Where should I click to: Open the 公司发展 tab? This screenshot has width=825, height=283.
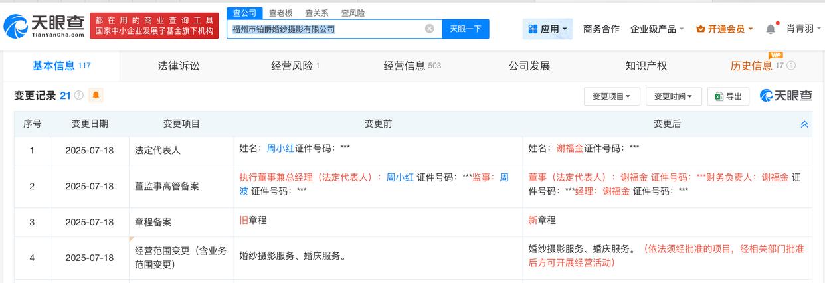(529, 66)
